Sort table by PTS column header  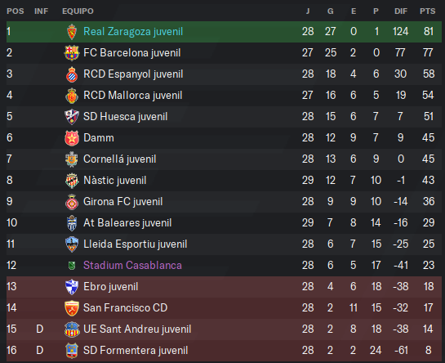pyautogui.click(x=427, y=11)
